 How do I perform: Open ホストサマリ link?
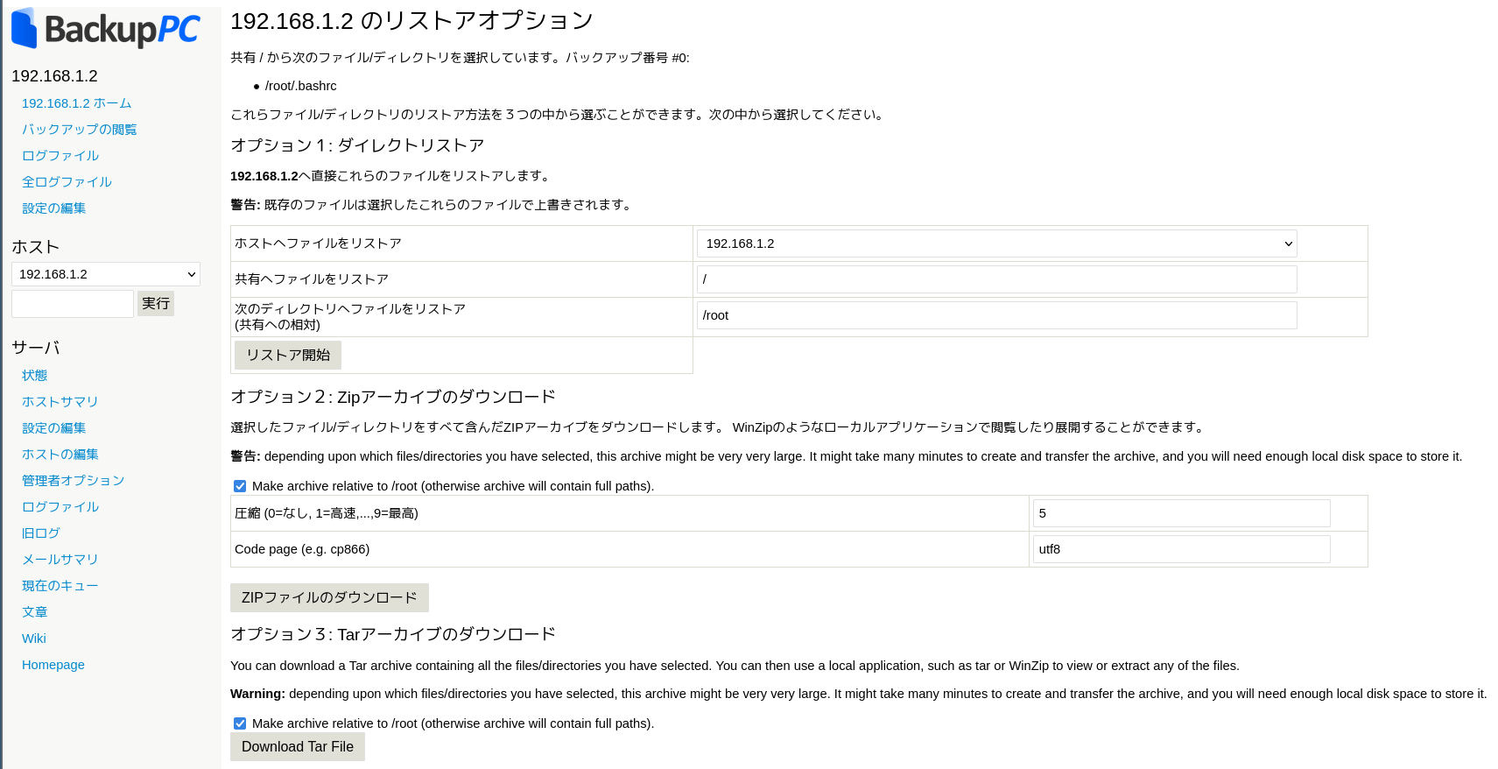click(x=60, y=402)
